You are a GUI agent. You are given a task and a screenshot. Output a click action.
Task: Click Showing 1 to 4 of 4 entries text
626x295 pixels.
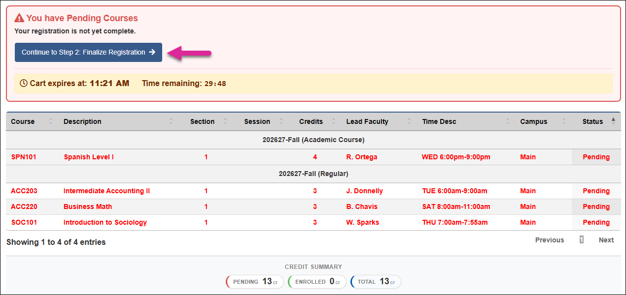[56, 242]
